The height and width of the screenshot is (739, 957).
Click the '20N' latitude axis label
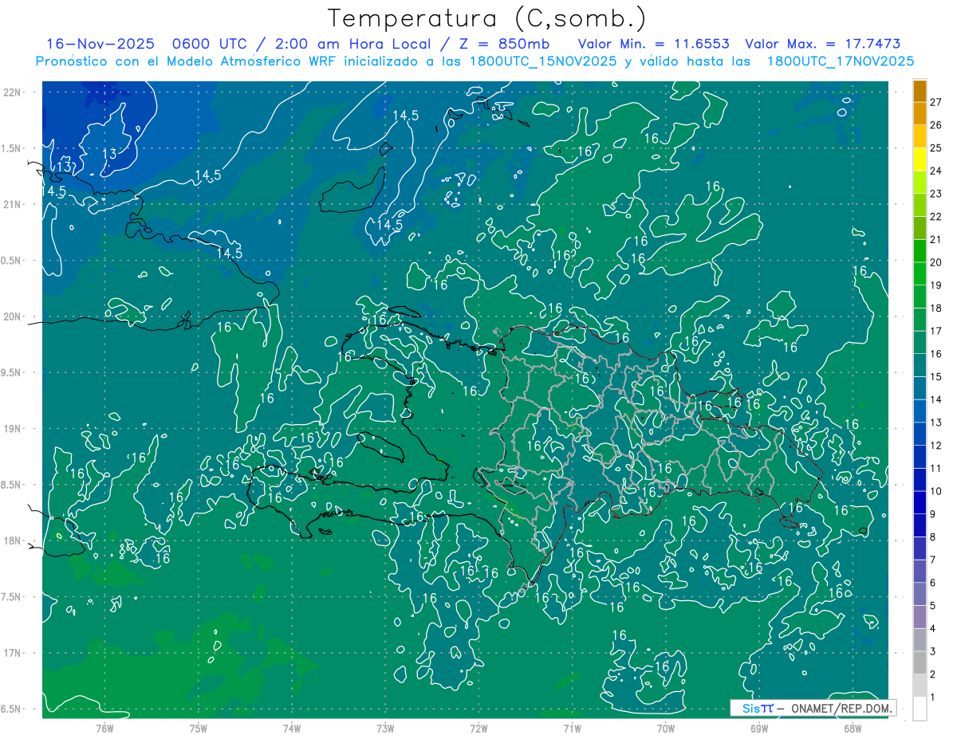tap(12, 316)
